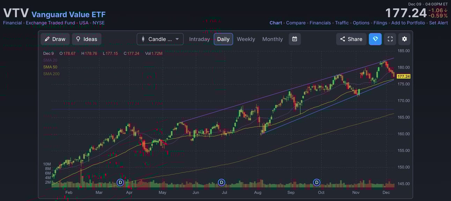Switch to Weekly timeframe
The height and width of the screenshot is (201, 451).
click(x=246, y=39)
